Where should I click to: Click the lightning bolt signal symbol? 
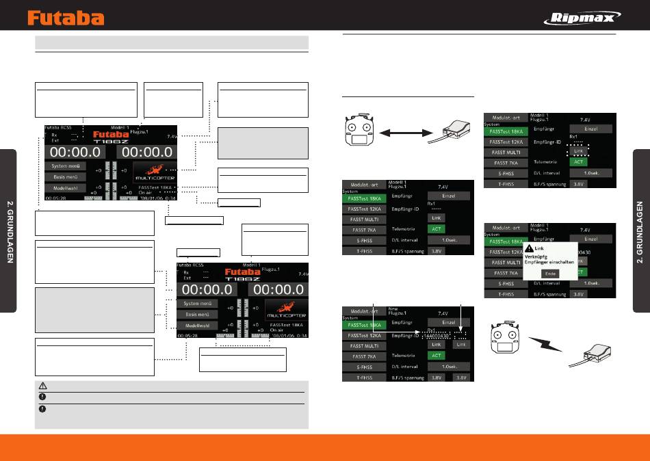click(545, 344)
